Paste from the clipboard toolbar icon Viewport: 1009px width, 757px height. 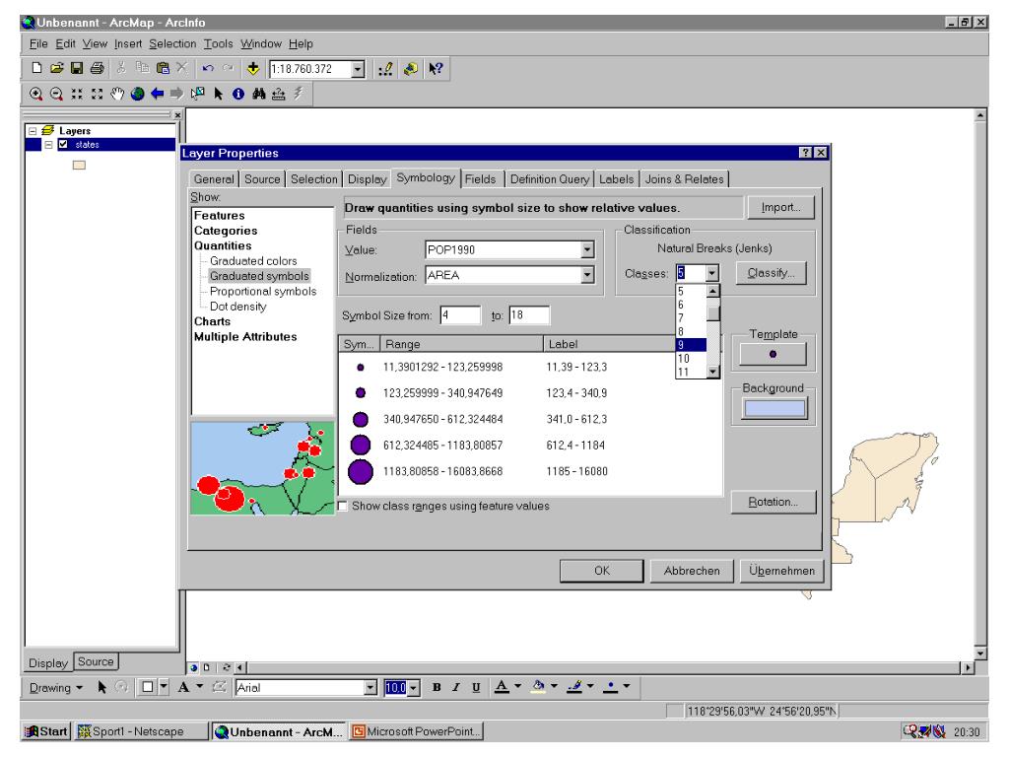163,68
